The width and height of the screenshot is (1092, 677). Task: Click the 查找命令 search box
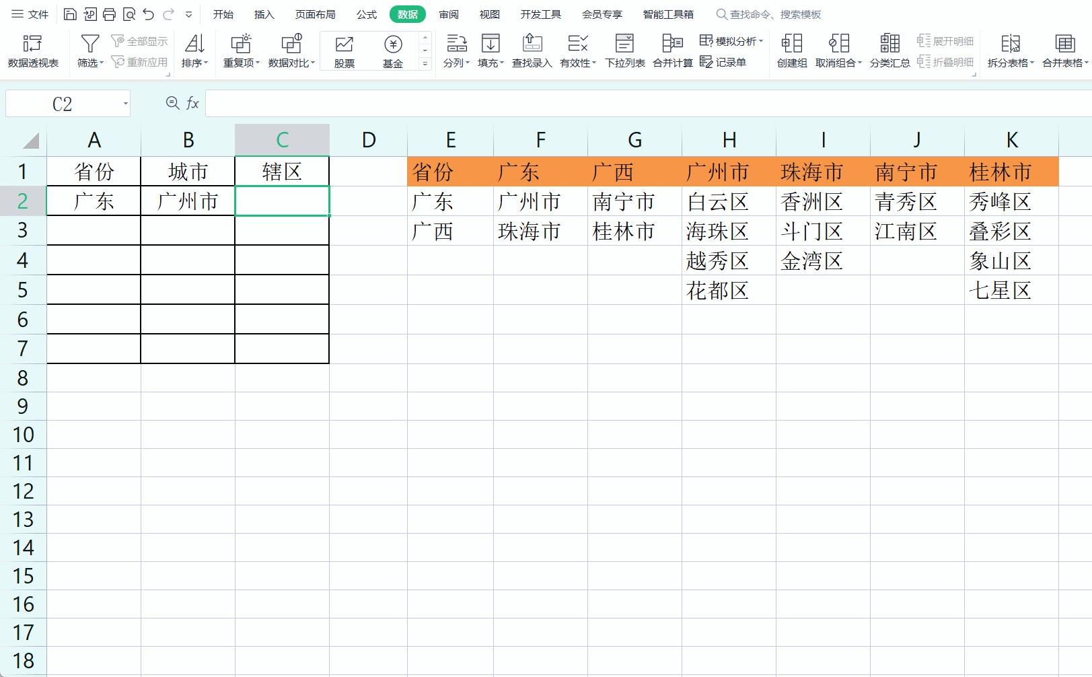click(774, 14)
